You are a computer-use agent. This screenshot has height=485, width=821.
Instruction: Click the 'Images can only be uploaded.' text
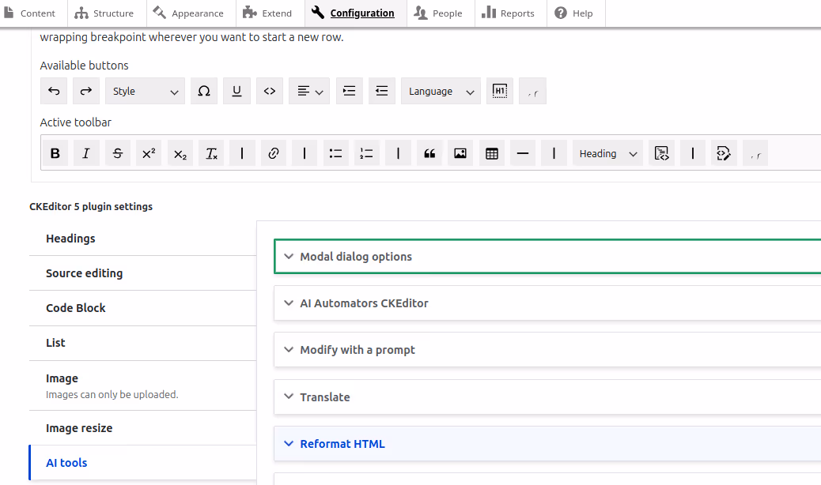click(112, 395)
